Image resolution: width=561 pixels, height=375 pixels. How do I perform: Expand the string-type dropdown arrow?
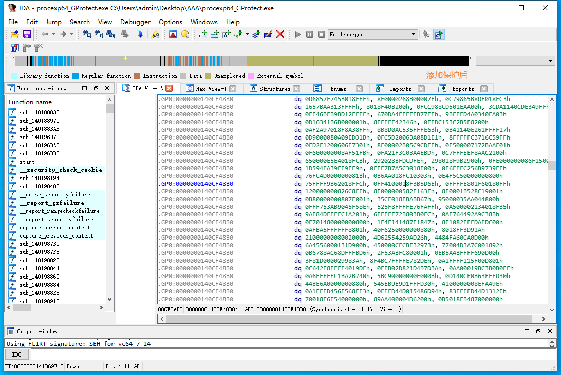coord(247,35)
